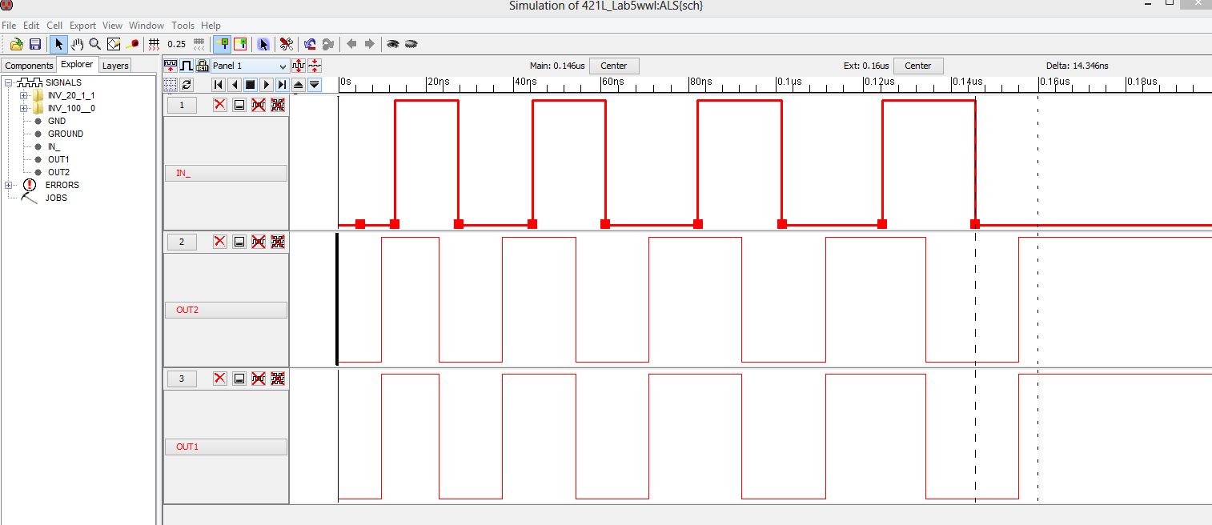
Task: Choose the magnifier zoom tool
Action: pos(94,44)
